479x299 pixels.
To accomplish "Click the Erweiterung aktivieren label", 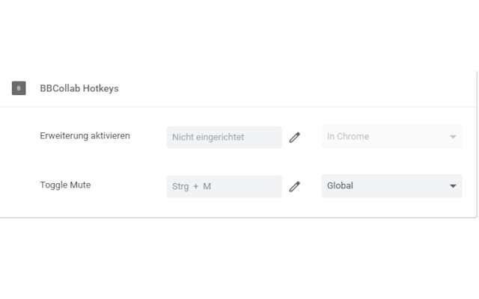I will click(x=85, y=136).
